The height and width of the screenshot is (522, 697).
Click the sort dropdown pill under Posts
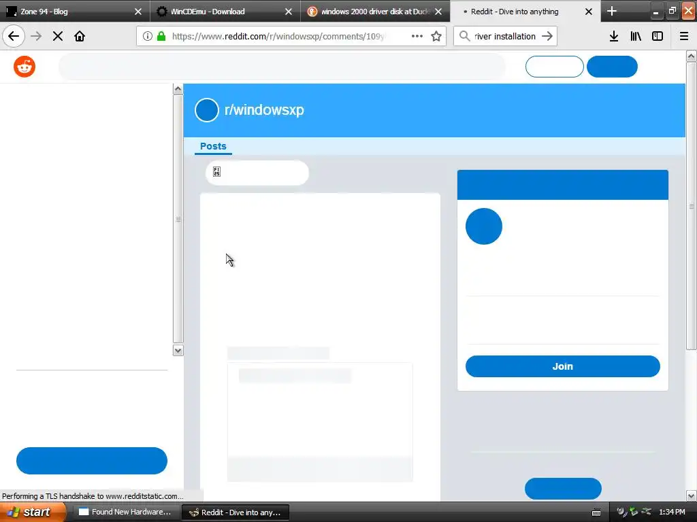(x=257, y=173)
